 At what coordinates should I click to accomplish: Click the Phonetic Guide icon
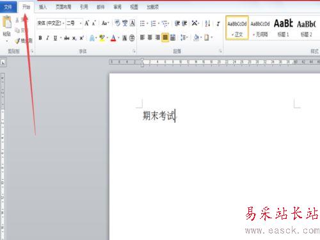point(125,23)
